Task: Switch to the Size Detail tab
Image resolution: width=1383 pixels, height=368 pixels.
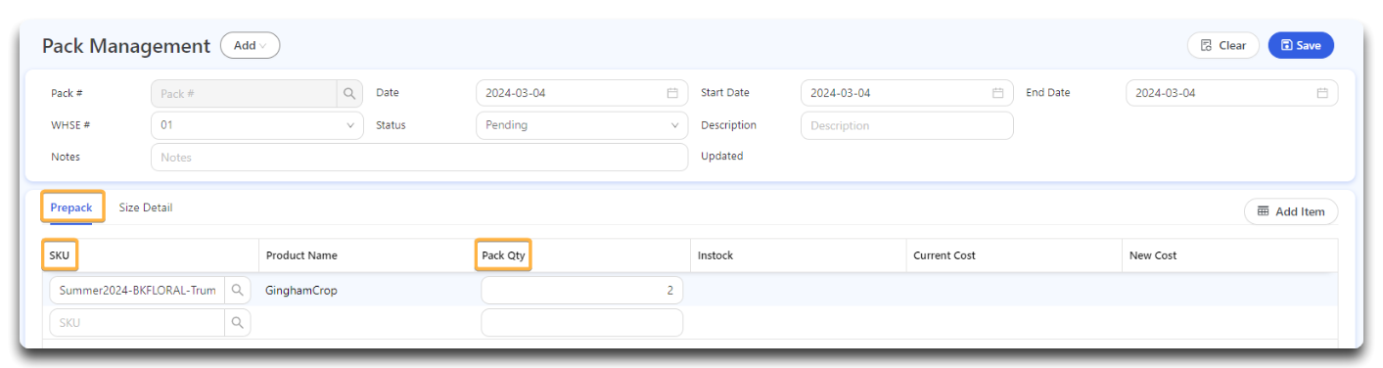Action: click(146, 207)
